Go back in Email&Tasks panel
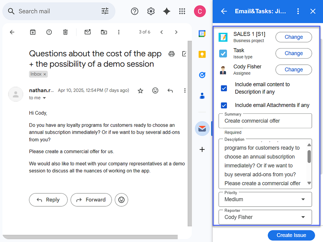 (224, 11)
